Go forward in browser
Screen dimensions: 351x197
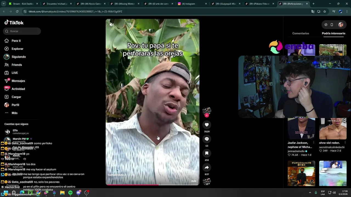tap(10, 11)
